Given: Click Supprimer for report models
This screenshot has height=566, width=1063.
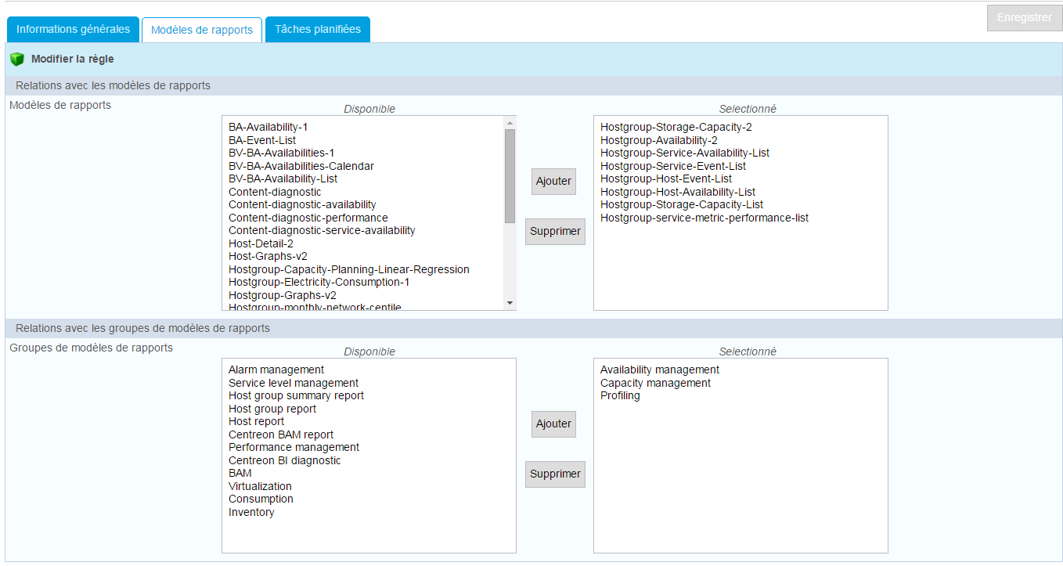Looking at the screenshot, I should (555, 232).
